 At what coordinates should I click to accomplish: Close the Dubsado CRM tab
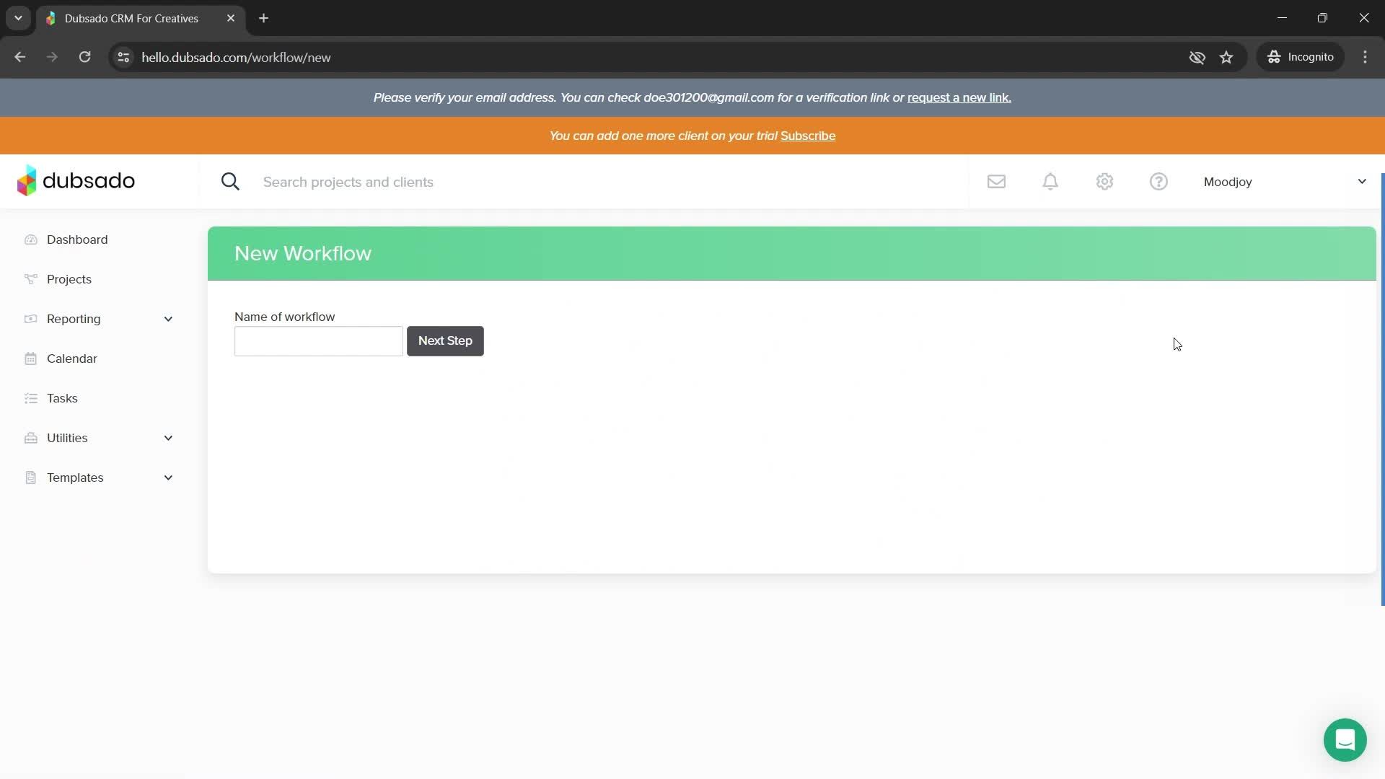pyautogui.click(x=231, y=18)
